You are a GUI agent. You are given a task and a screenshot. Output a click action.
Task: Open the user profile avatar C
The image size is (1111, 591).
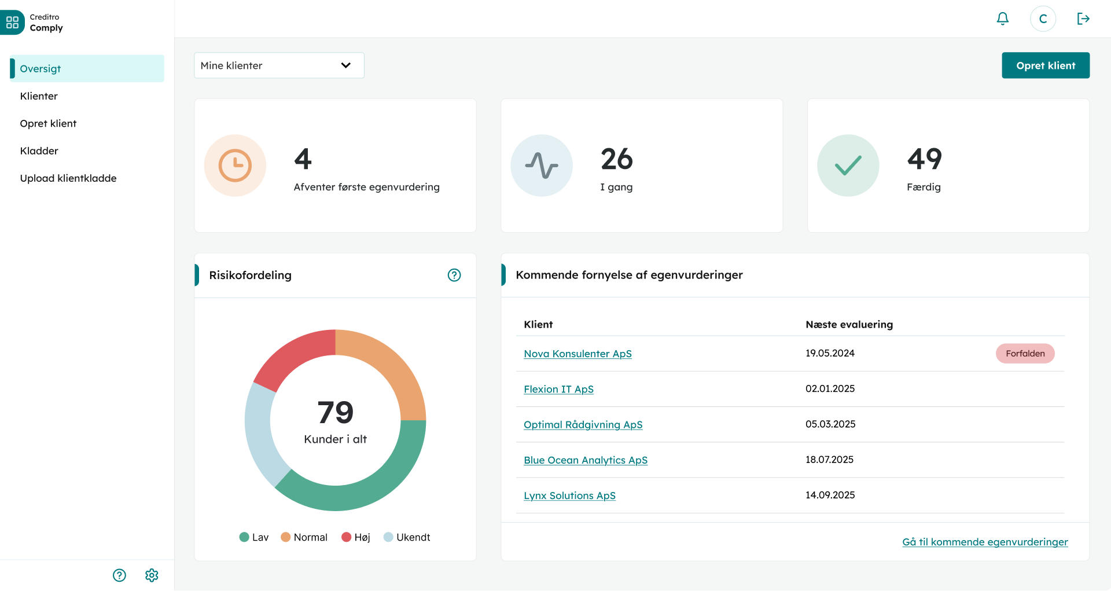coord(1043,19)
